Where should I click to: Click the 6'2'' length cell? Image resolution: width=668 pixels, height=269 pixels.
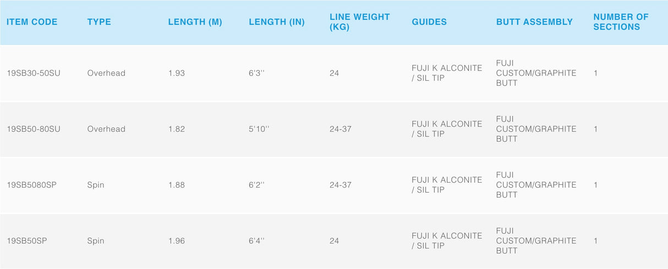click(x=256, y=185)
